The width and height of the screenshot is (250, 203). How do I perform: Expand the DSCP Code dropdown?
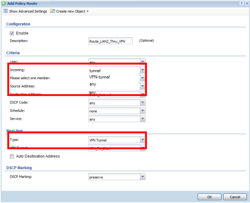point(142,103)
